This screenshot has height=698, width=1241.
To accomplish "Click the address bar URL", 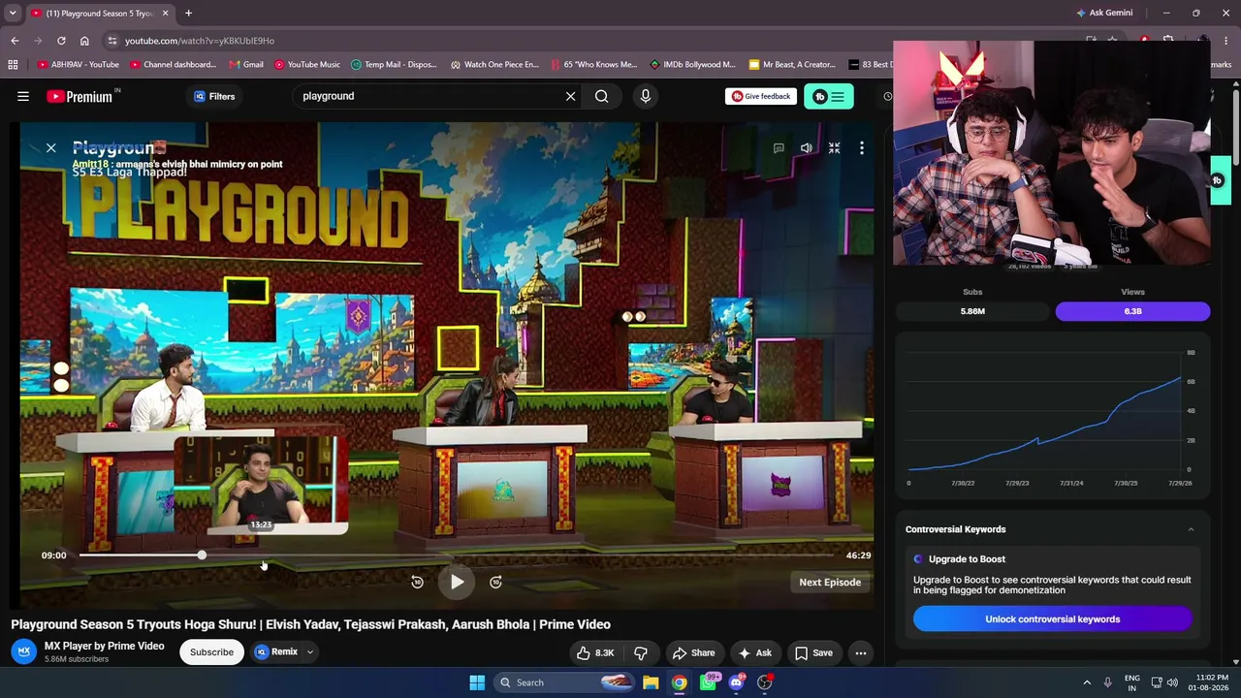I will 200,41.
